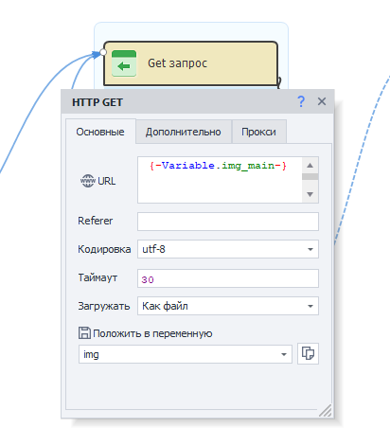The width and height of the screenshot is (390, 428).
Task: Open the help question mark icon
Action: (301, 101)
